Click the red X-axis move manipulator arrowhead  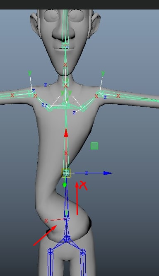click(x=66, y=132)
